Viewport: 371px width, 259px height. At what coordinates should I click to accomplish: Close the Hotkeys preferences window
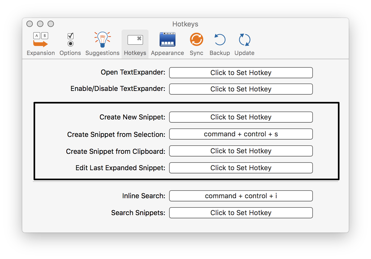tap(30, 24)
